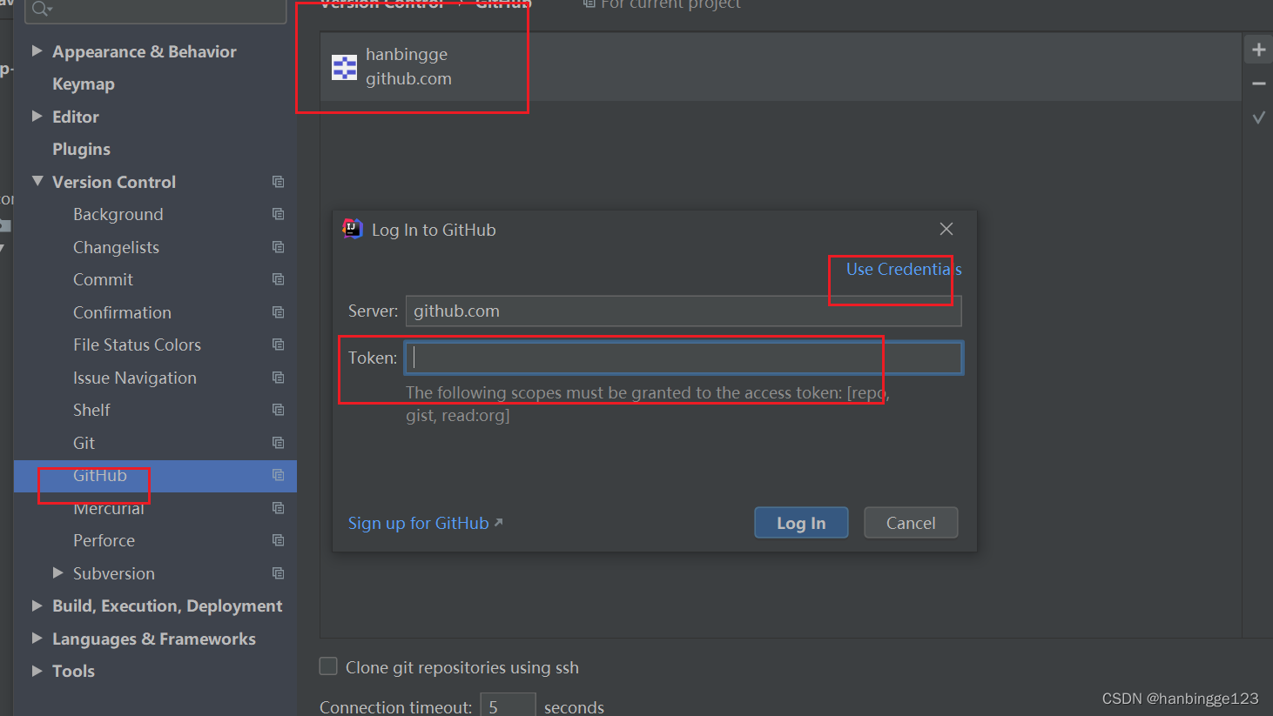Expand the Appearance & Behavior section
Image resolution: width=1273 pixels, height=716 pixels.
point(37,51)
